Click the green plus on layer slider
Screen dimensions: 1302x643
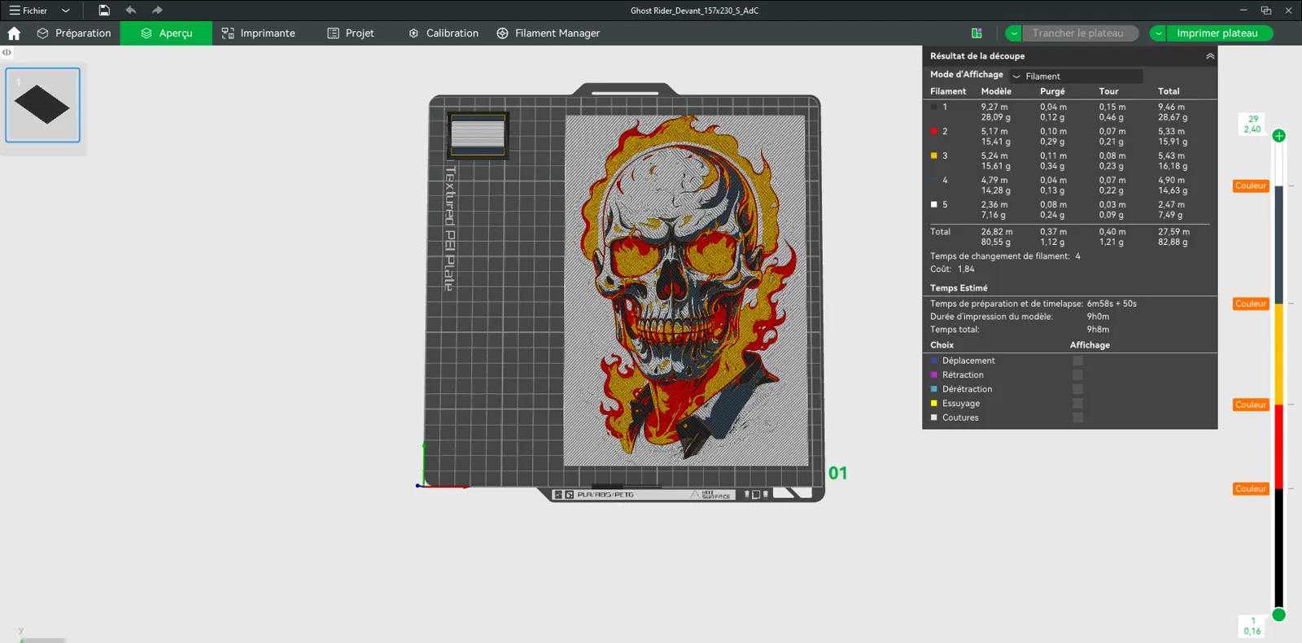click(1279, 136)
